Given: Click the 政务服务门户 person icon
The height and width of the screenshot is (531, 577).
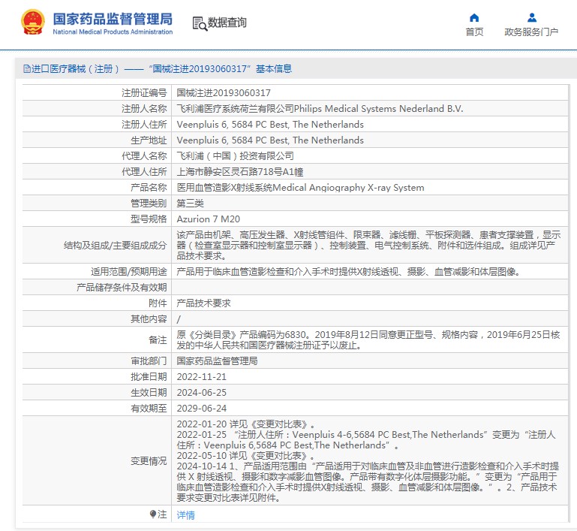Looking at the screenshot, I should click(531, 17).
